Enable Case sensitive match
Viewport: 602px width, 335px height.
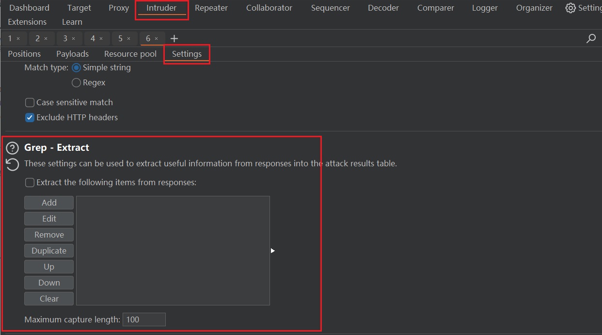[x=30, y=103]
